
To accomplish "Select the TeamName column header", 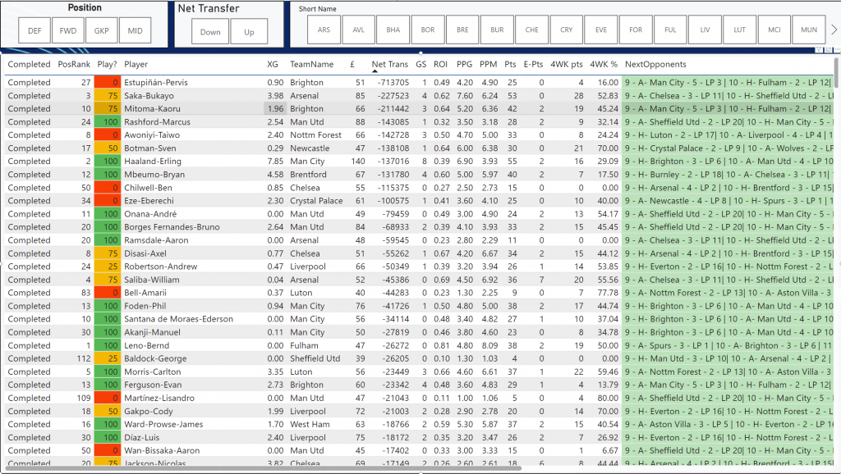I will click(311, 64).
